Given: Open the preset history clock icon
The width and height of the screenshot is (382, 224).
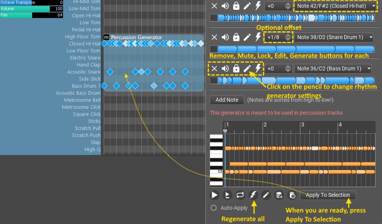Looking at the screenshot, I should (x=292, y=195).
